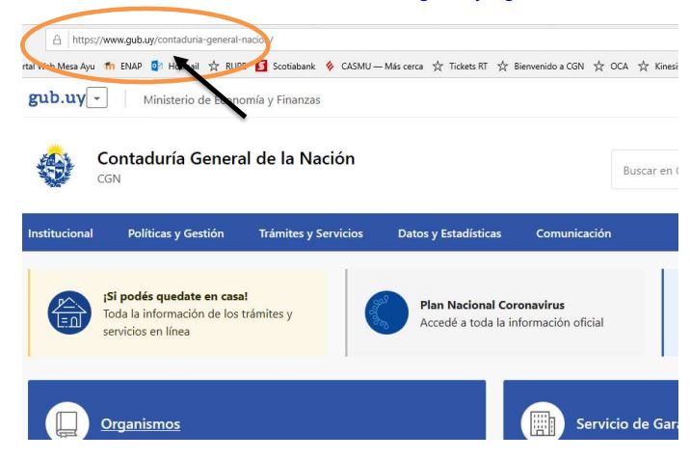Image resolution: width=690 pixels, height=460 pixels.
Task: Click ¡Si podés quedate en casa! heading
Action: (x=175, y=296)
